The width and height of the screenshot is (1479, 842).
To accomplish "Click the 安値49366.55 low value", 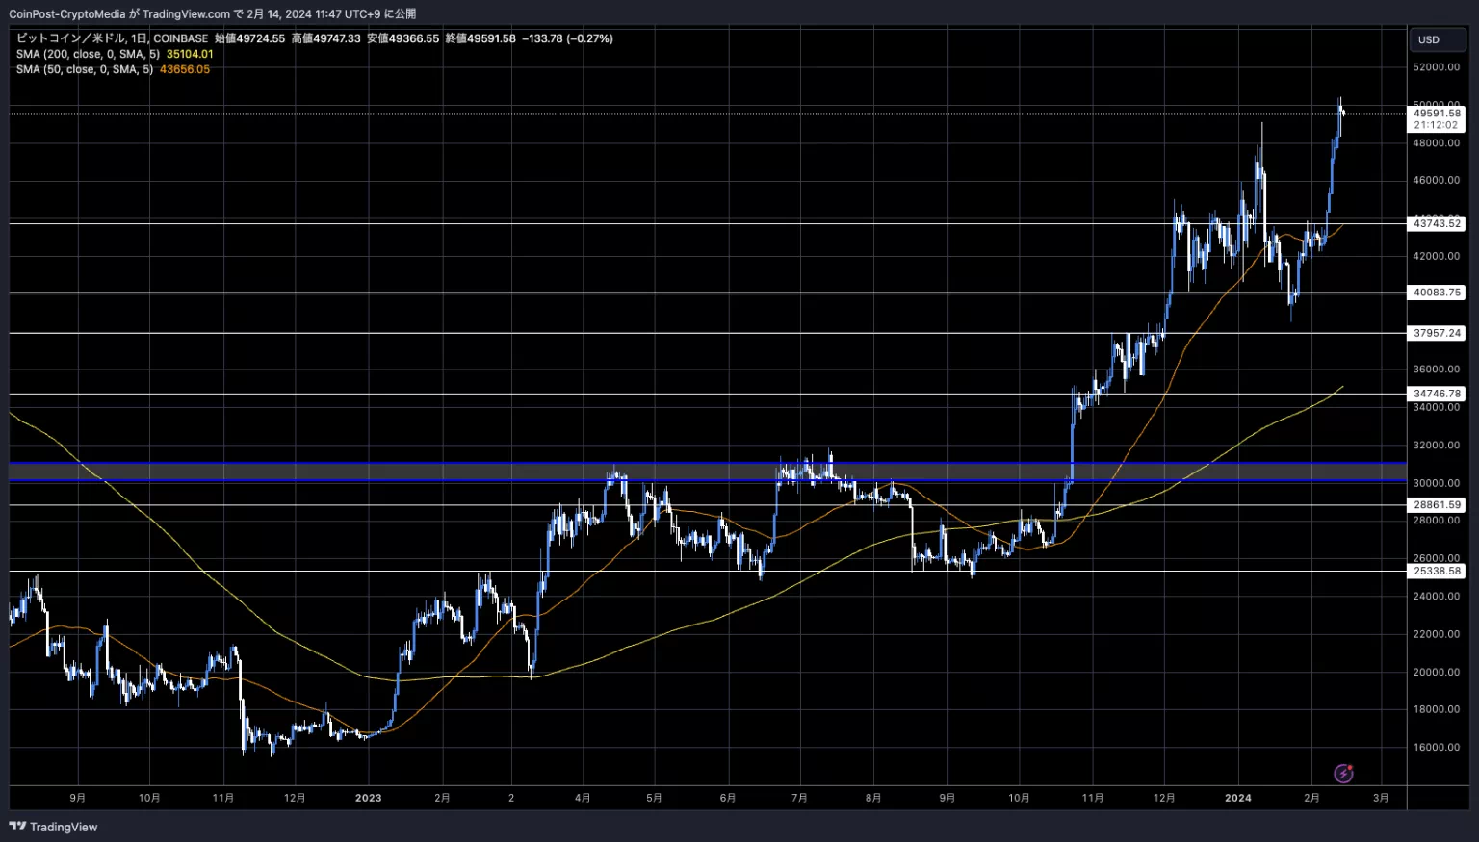I will coord(402,38).
